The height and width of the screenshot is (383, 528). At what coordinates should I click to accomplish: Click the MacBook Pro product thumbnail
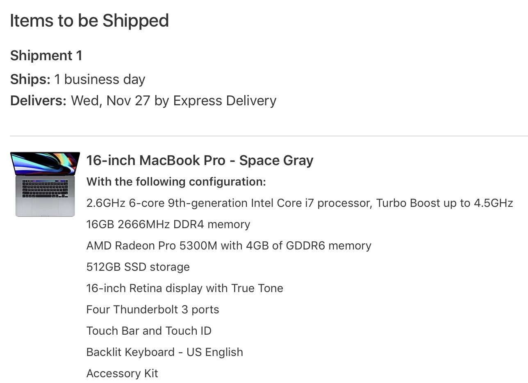(45, 184)
